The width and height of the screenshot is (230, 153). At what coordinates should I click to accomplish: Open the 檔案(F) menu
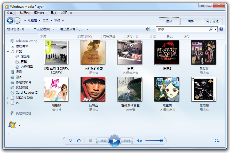click(x=11, y=13)
